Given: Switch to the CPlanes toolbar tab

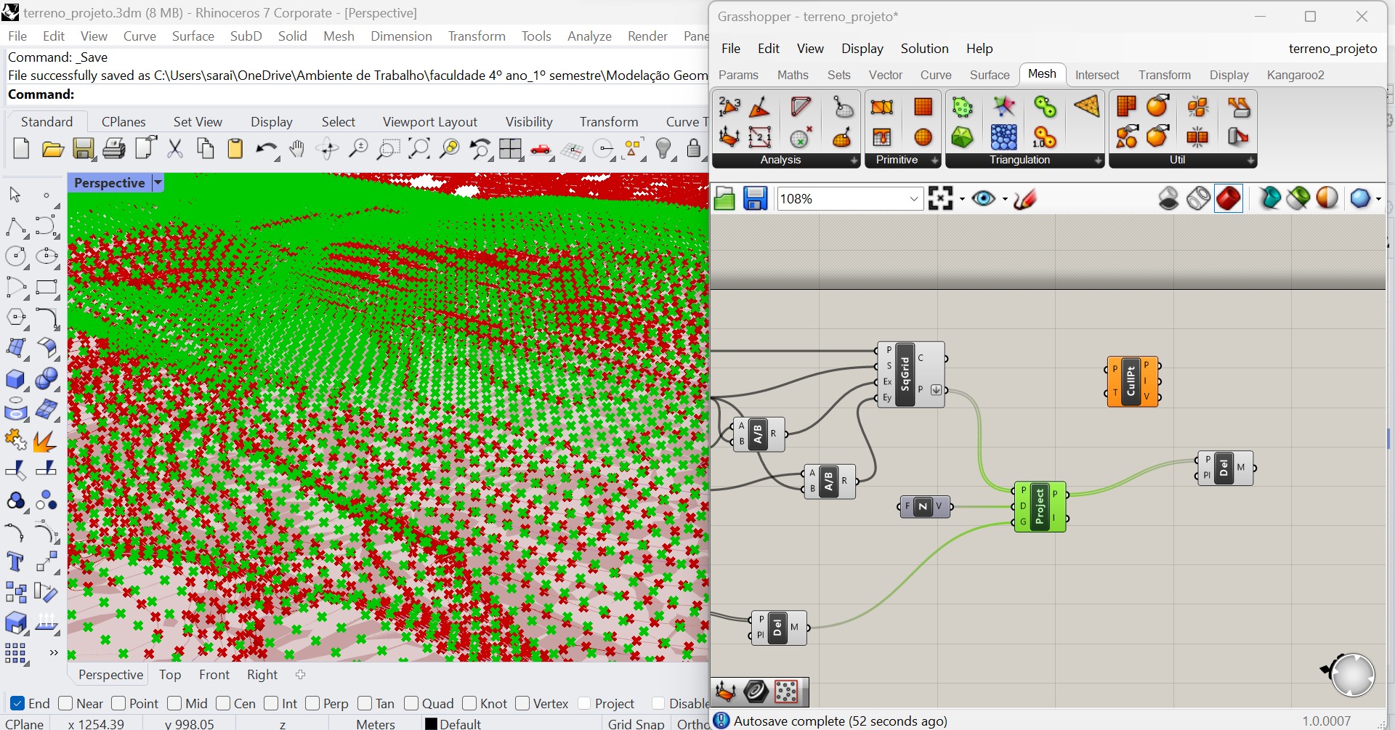Looking at the screenshot, I should (124, 121).
